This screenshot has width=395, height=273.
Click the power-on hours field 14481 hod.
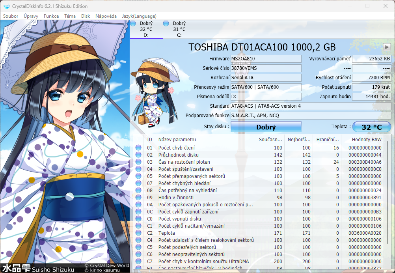pyautogui.click(x=372, y=97)
